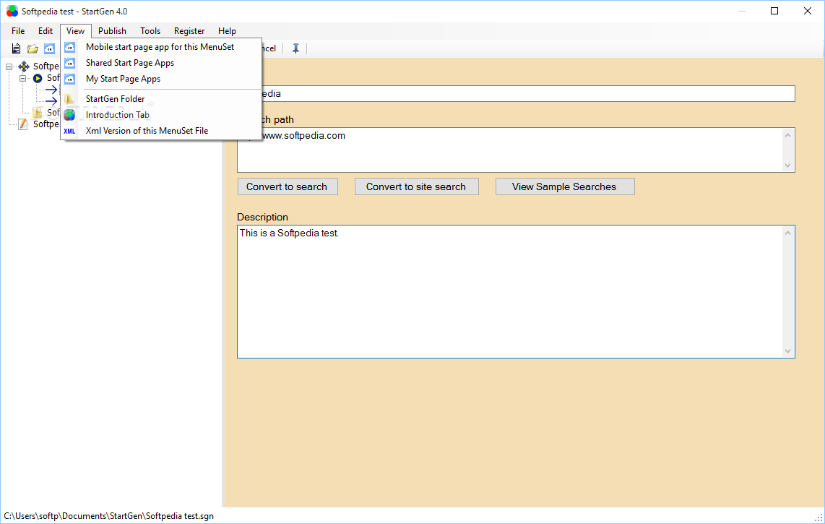The width and height of the screenshot is (825, 524).
Task: Click in the search path text area
Action: point(516,150)
